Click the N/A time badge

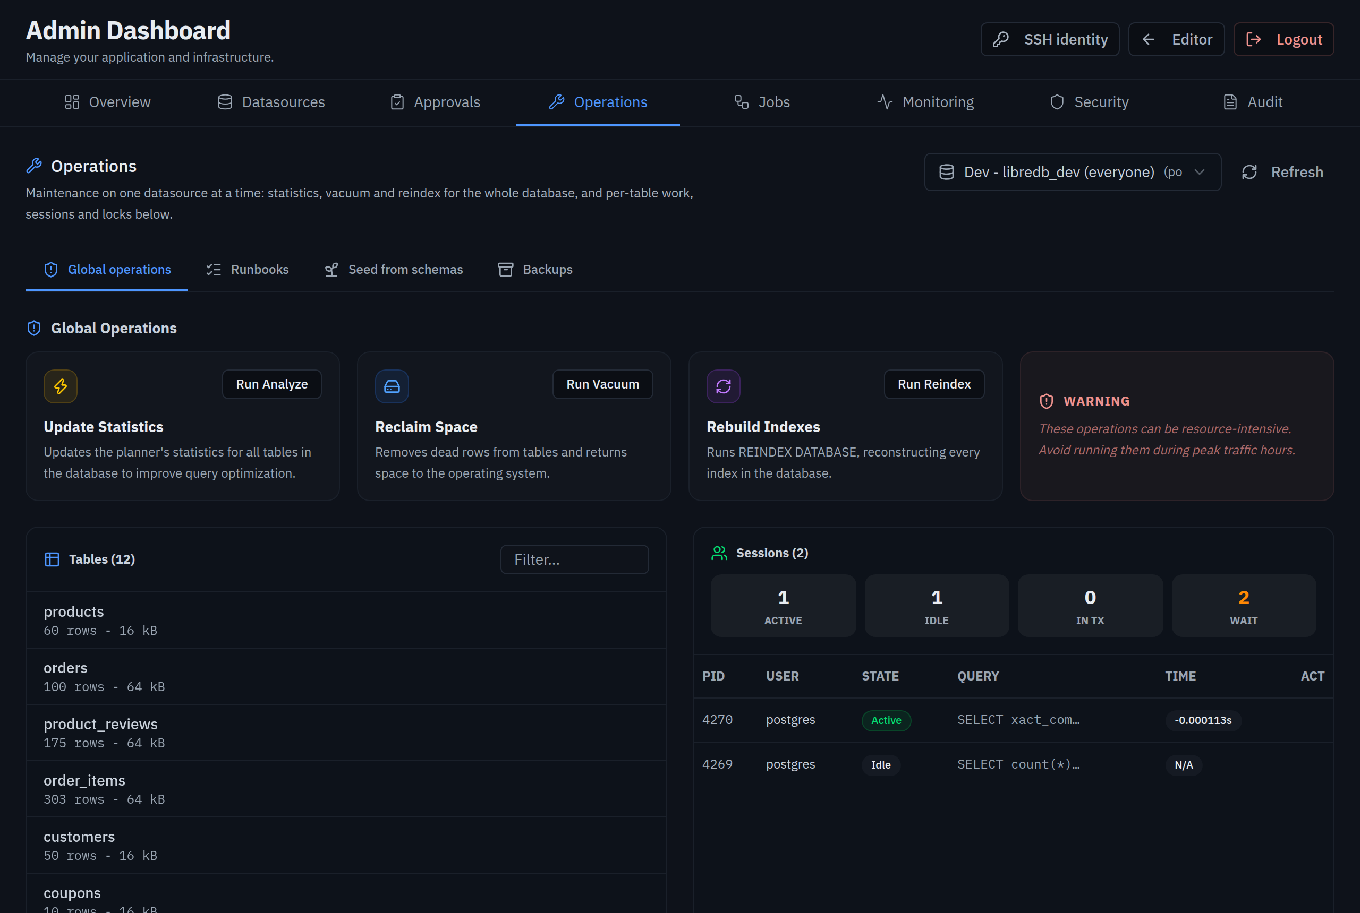point(1183,764)
